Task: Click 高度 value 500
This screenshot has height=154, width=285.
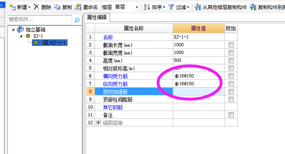Action: point(199,60)
